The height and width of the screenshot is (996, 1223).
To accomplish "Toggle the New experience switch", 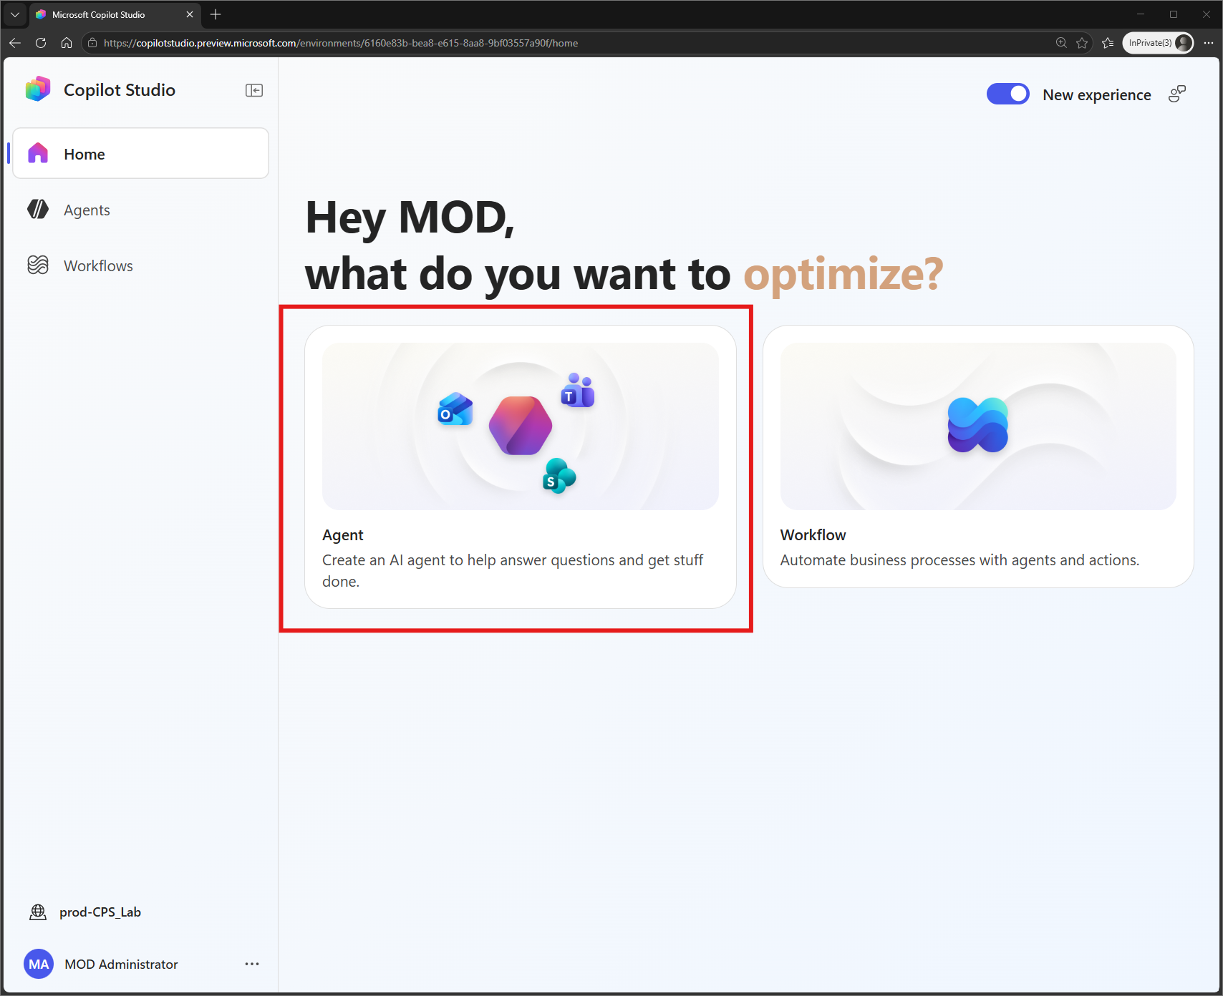I will click(1007, 94).
